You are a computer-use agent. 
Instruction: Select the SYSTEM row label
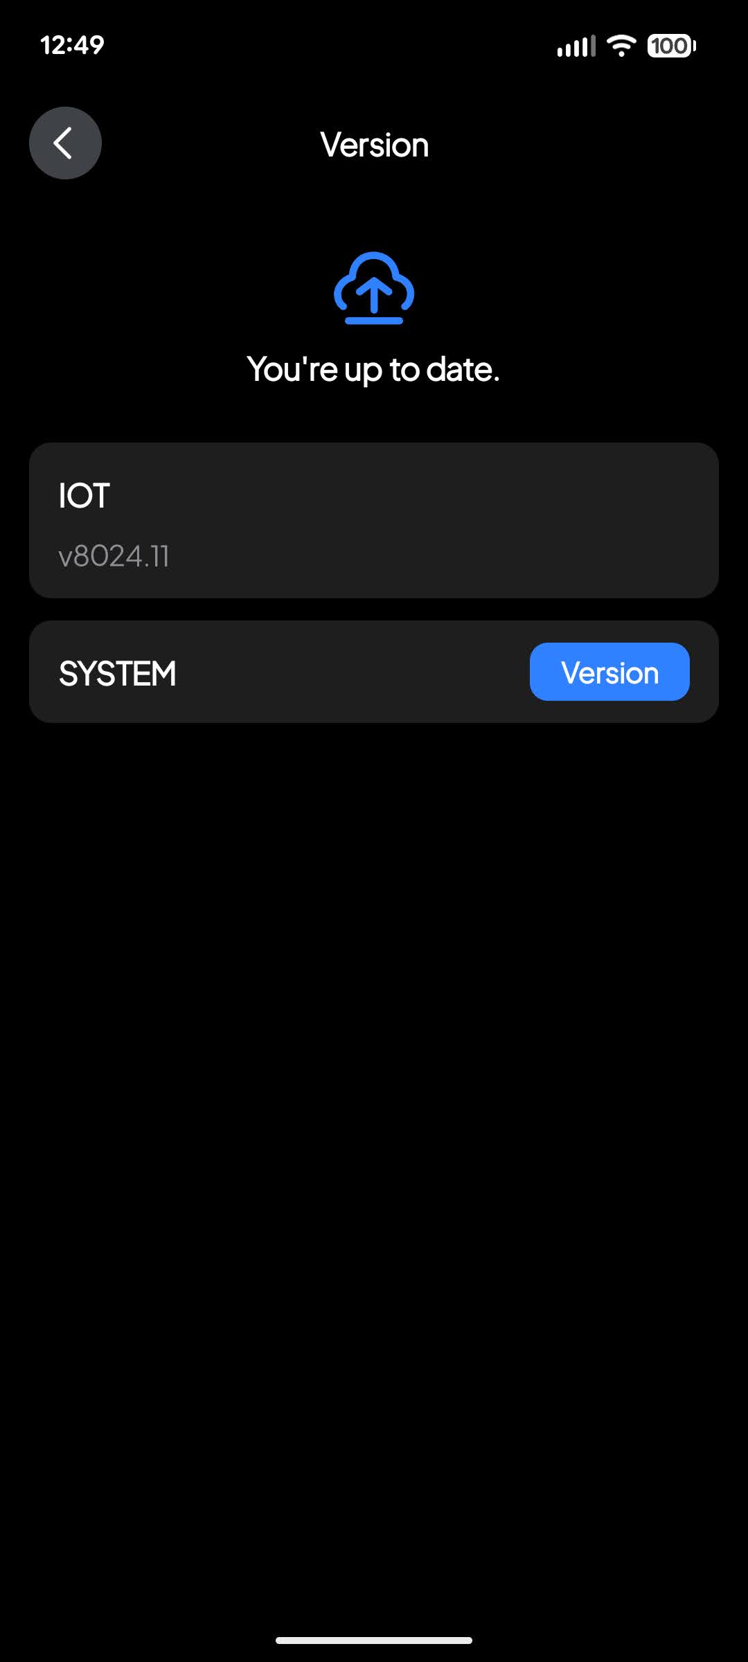(118, 673)
